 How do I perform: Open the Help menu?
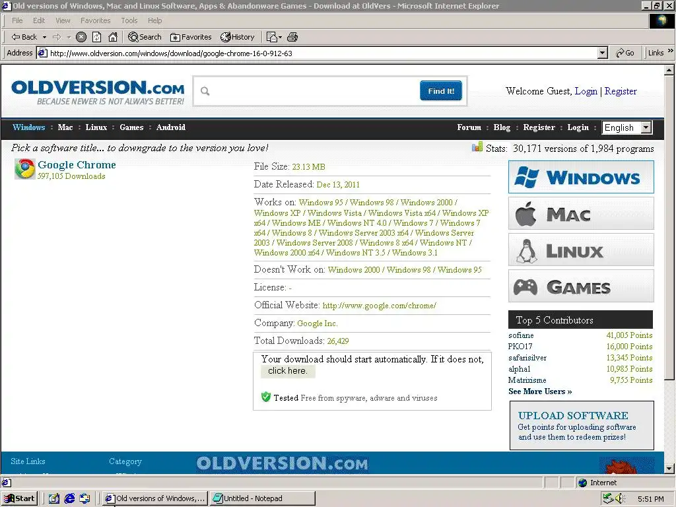[154, 20]
